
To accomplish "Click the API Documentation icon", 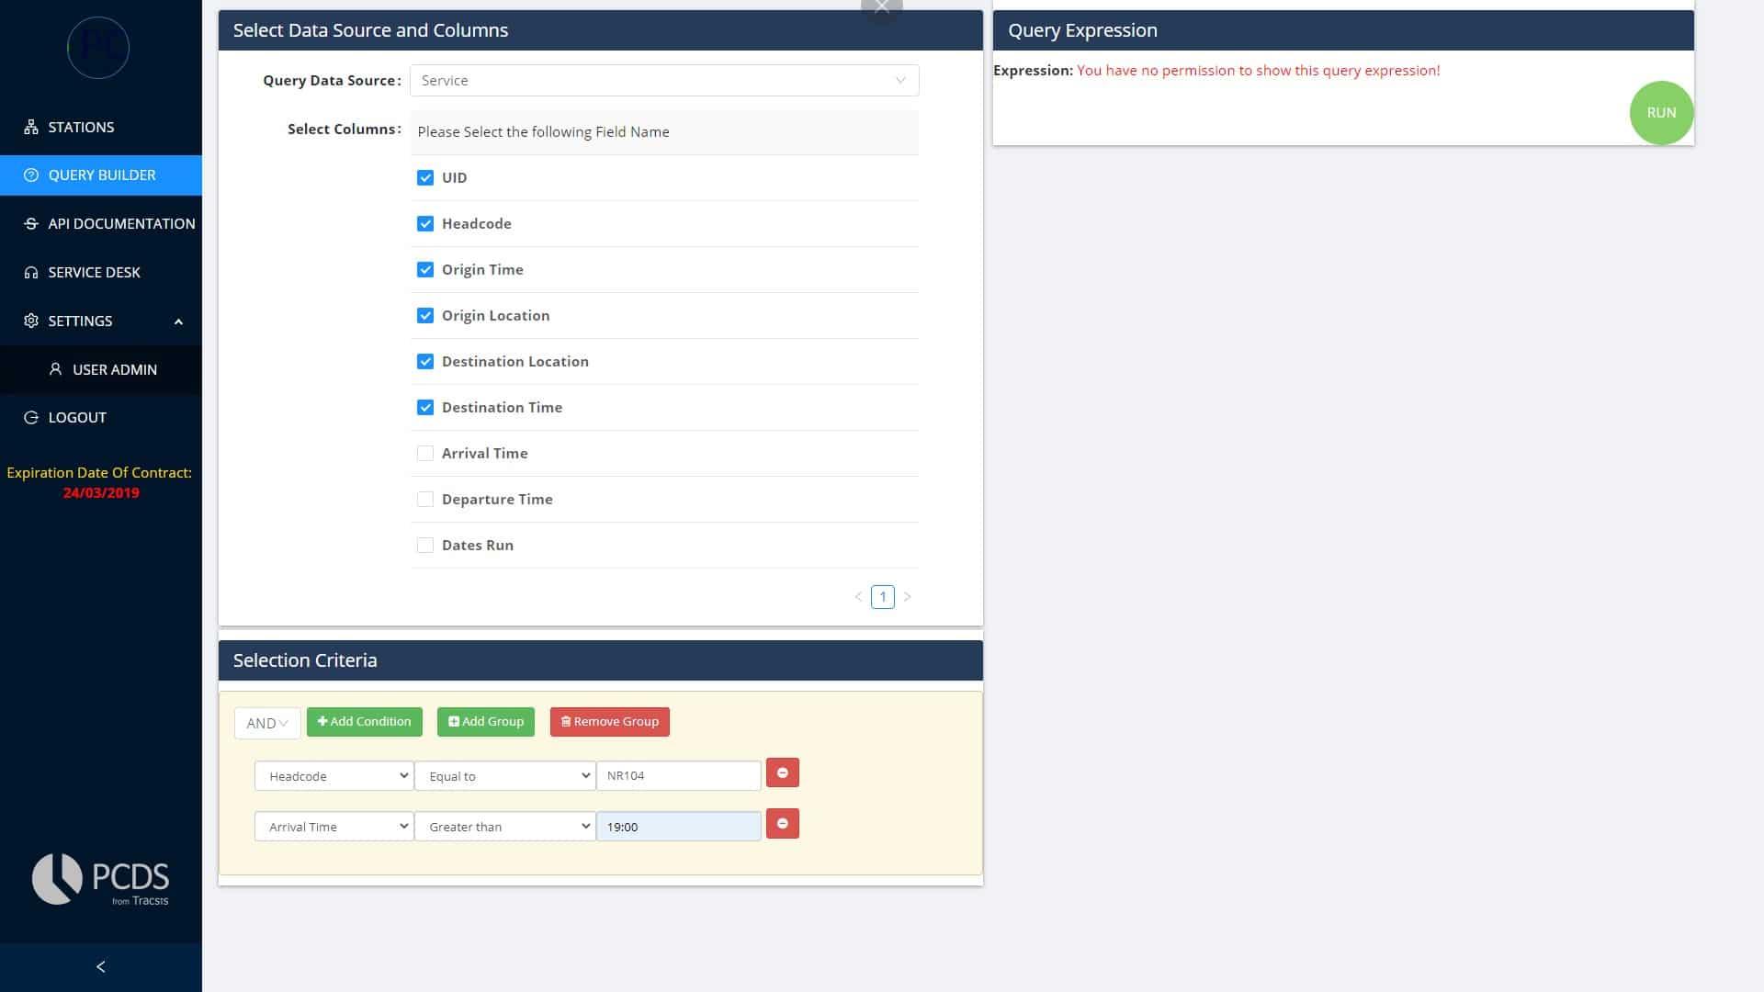I will (x=31, y=223).
